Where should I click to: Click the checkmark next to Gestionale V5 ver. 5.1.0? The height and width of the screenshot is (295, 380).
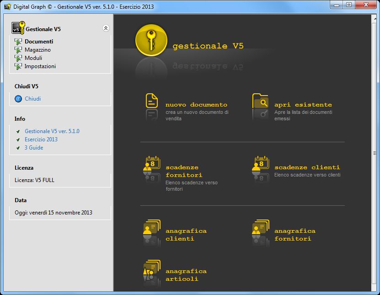point(18,131)
